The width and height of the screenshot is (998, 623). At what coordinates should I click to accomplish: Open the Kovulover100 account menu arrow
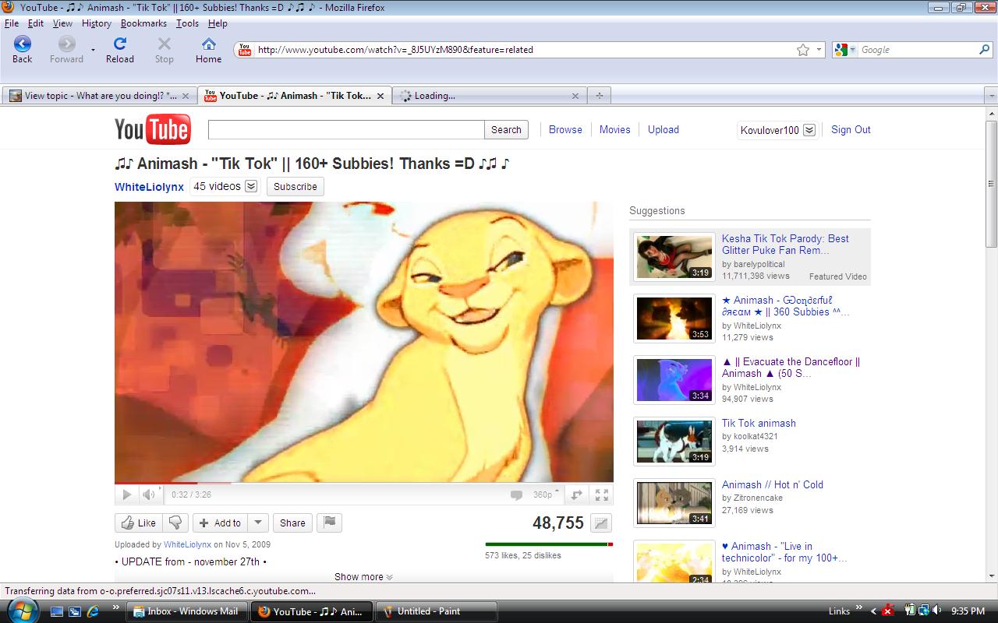point(809,130)
